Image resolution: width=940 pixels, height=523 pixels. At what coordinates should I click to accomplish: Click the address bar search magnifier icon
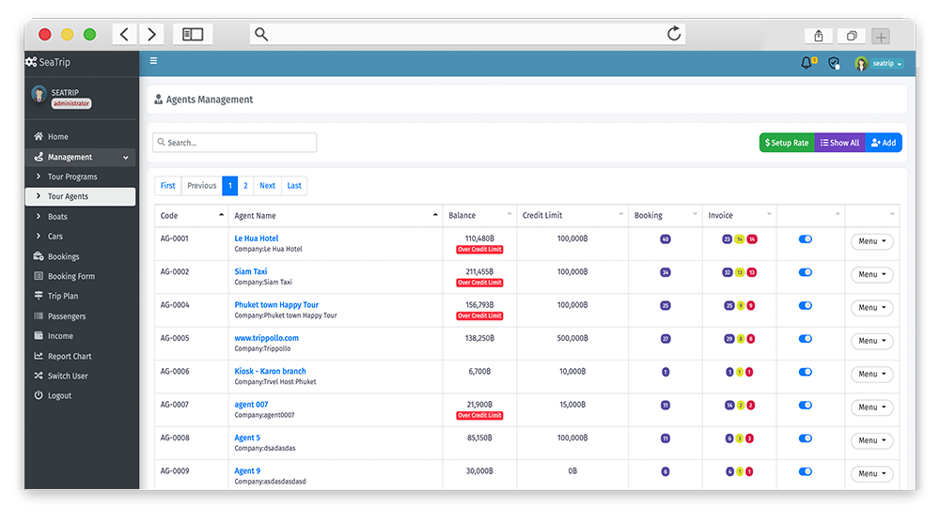click(260, 34)
